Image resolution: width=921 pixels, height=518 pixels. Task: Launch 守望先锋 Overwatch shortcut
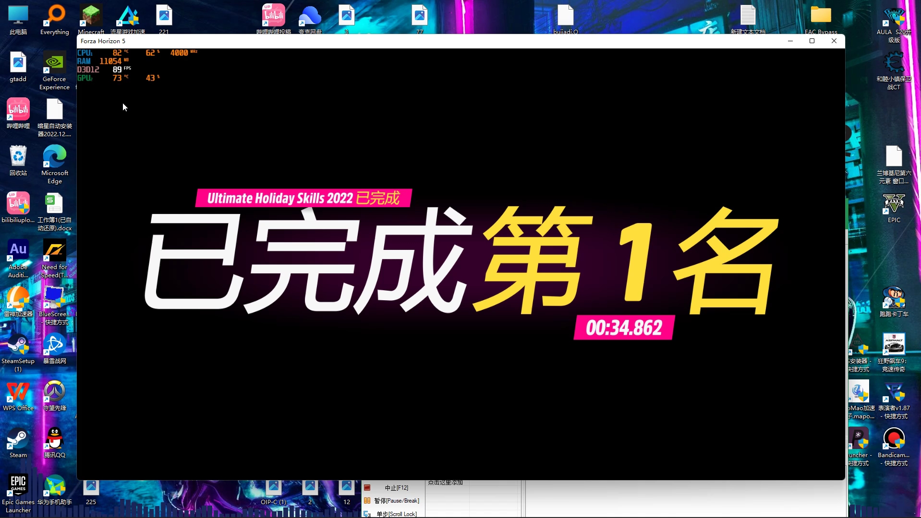54,396
